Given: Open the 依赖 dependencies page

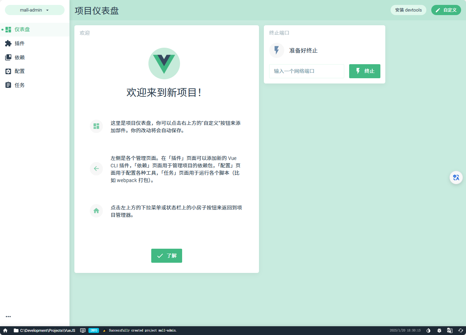Looking at the screenshot, I should tap(35, 58).
